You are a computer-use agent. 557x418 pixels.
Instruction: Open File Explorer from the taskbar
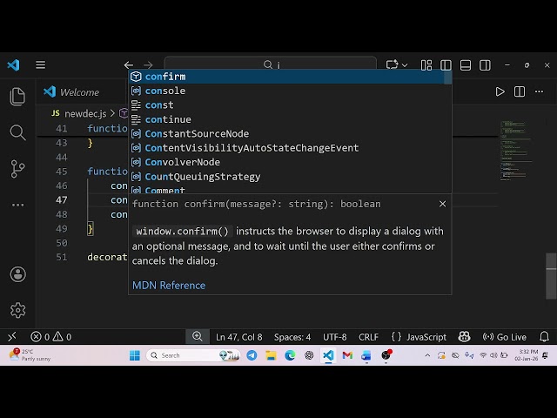point(271,355)
